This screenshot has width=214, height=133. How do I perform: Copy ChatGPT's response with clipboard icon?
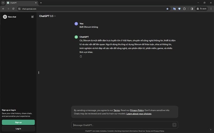coord(81,56)
